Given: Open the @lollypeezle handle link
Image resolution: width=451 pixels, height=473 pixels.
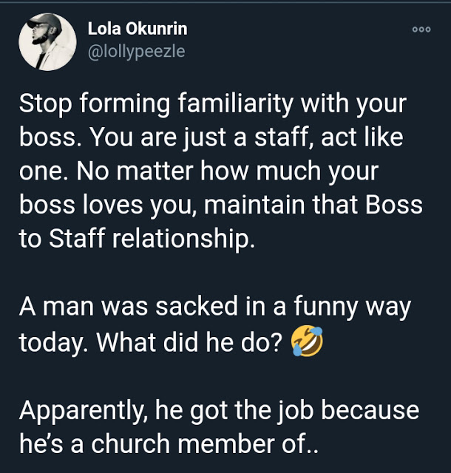Looking at the screenshot, I should click(136, 51).
